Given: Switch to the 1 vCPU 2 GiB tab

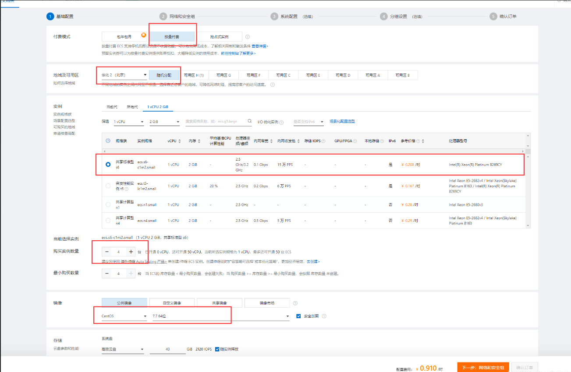Looking at the screenshot, I should [158, 107].
